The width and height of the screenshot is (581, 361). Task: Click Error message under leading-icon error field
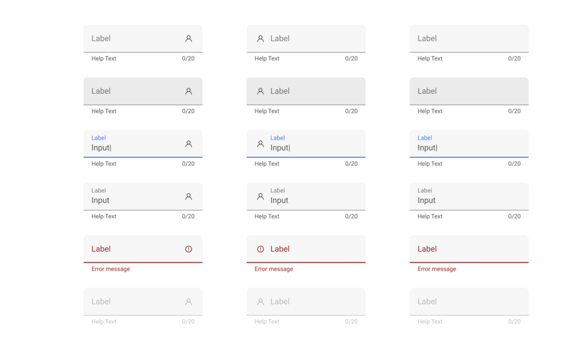(273, 269)
